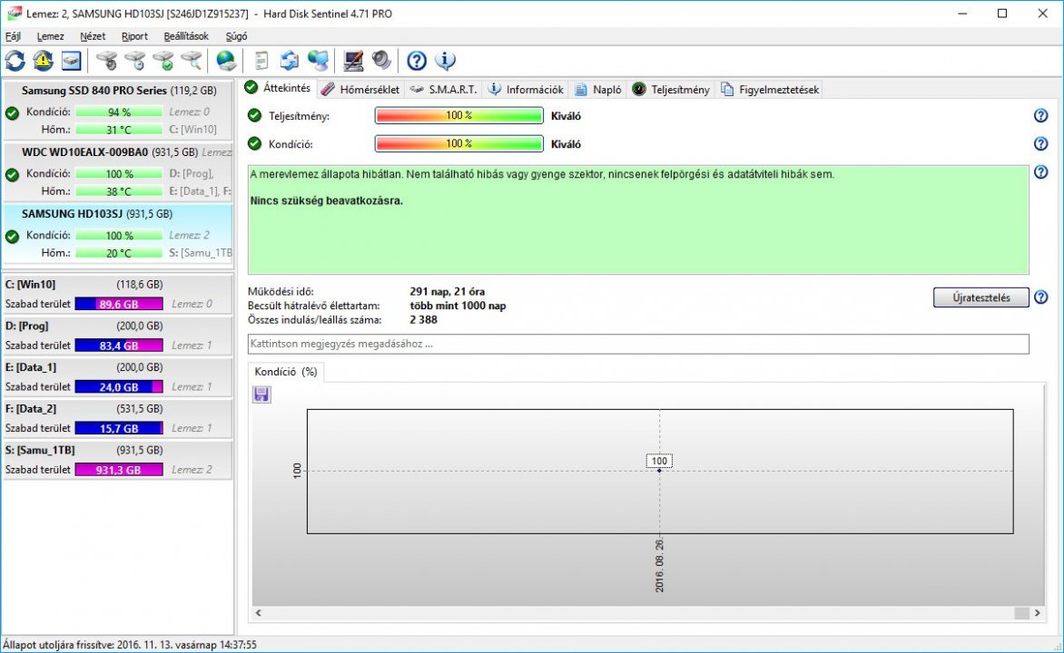Click the chart scrollbar right arrow
This screenshot has height=653, width=1064.
point(1038,613)
